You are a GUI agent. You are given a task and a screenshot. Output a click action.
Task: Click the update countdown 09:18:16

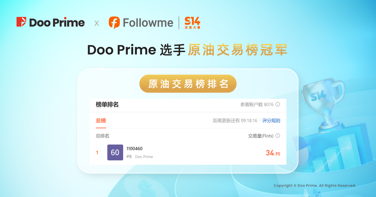(249, 121)
